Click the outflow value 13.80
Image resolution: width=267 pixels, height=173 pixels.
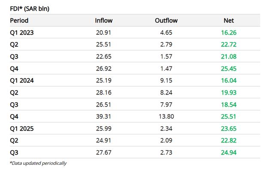click(x=166, y=116)
